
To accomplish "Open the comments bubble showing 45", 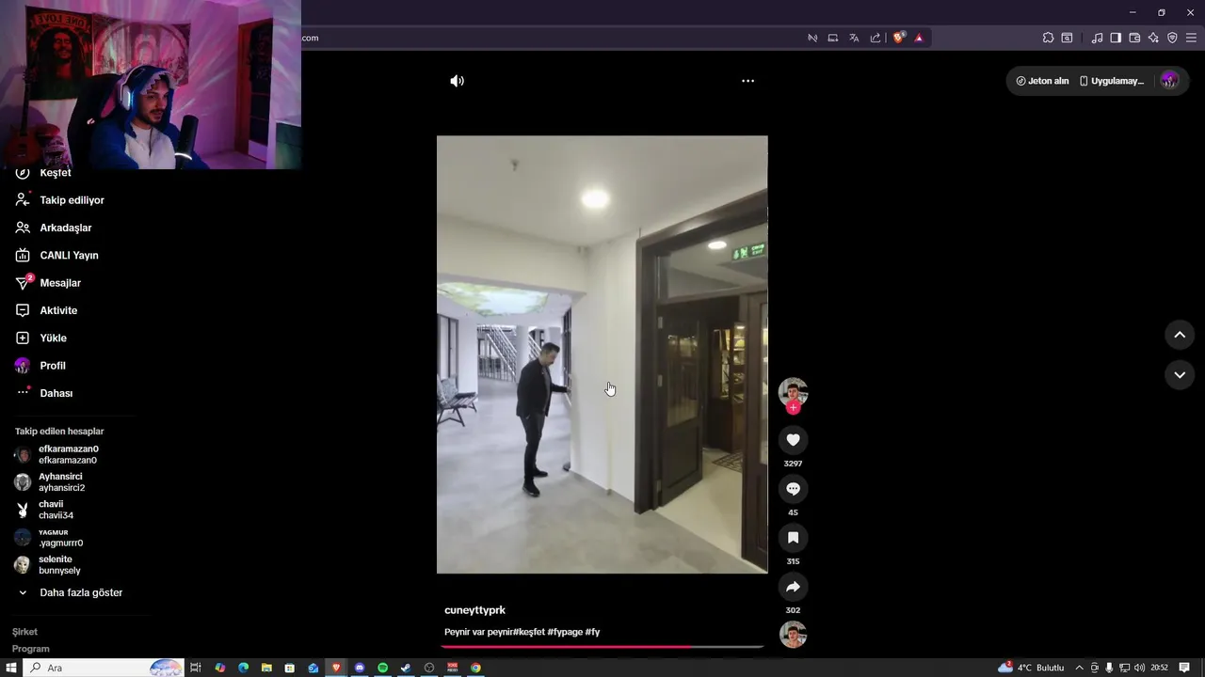I will pyautogui.click(x=793, y=489).
